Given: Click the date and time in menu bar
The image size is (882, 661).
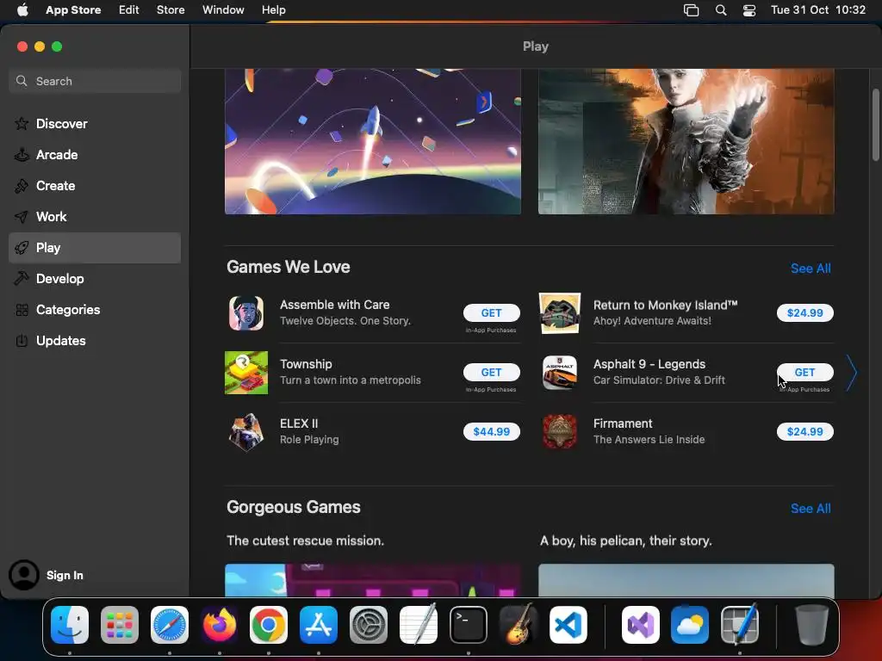Looking at the screenshot, I should click(x=818, y=10).
